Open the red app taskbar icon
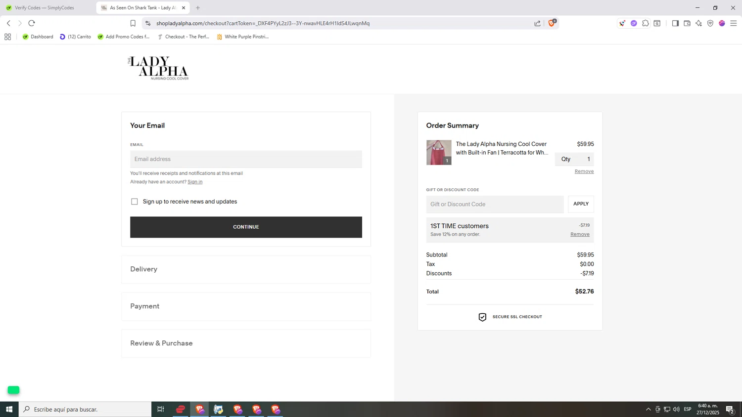Screen dimensions: 742x417 pyautogui.click(x=181, y=409)
